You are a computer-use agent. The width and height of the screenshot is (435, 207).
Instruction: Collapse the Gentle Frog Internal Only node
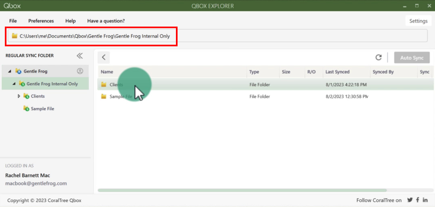point(14,84)
